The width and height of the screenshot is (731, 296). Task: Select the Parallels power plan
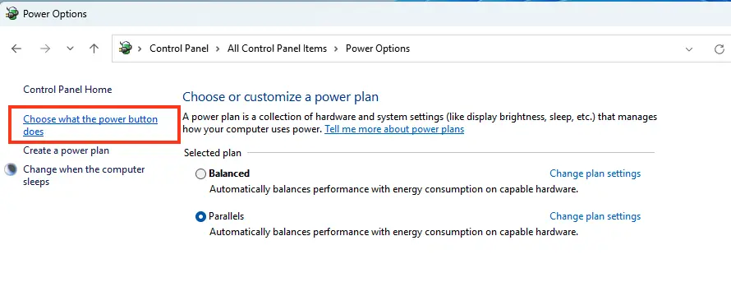pyautogui.click(x=200, y=216)
